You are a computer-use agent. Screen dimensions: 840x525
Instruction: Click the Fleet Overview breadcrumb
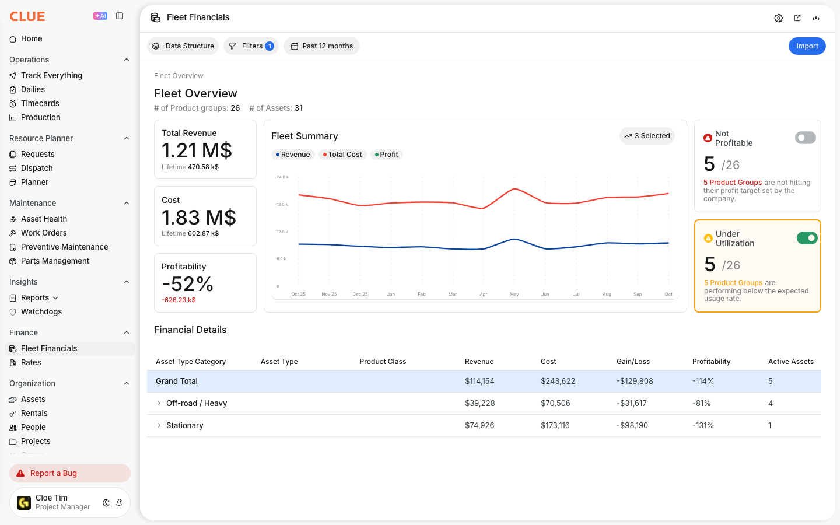click(x=178, y=76)
